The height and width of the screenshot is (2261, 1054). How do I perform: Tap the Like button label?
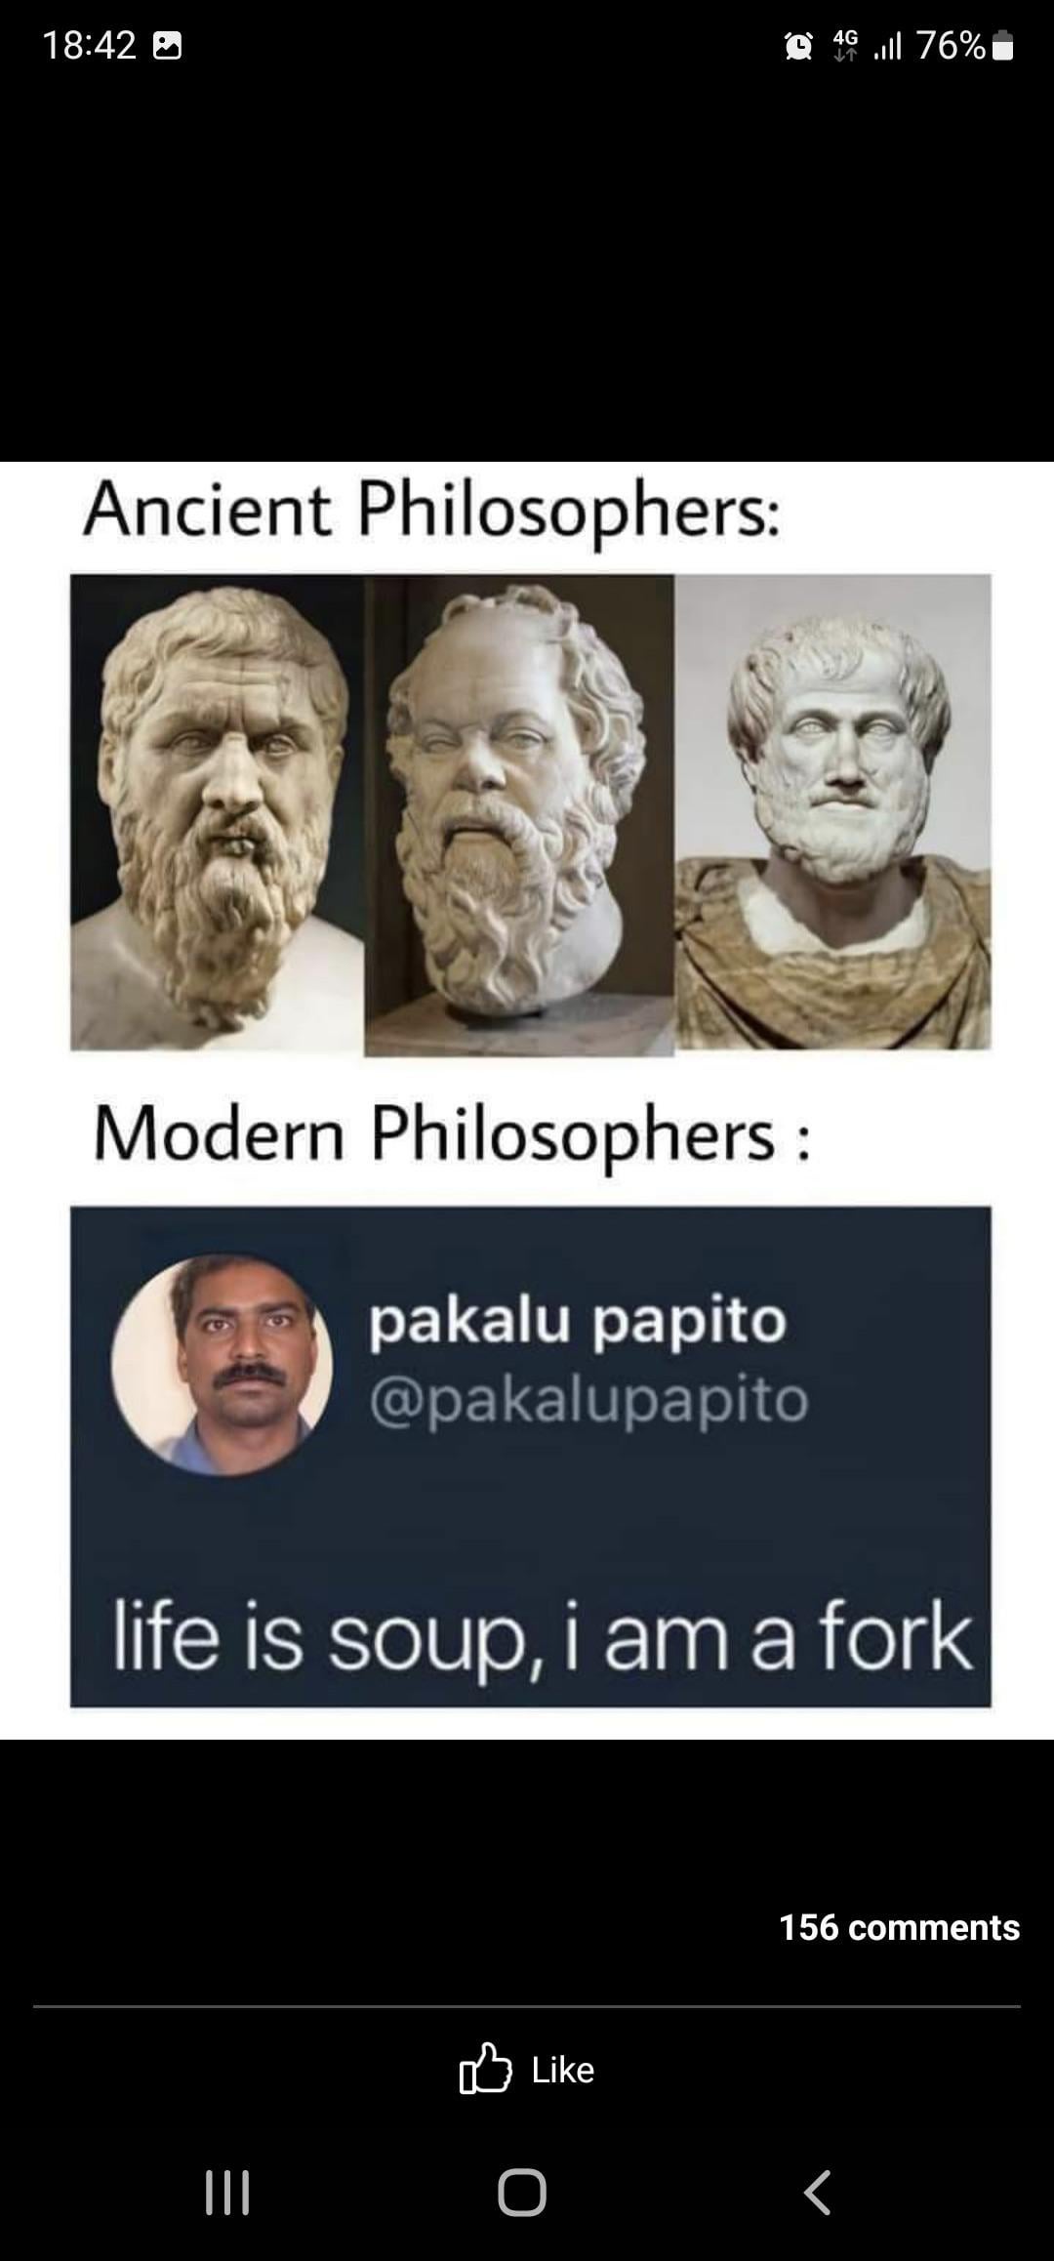click(562, 2070)
